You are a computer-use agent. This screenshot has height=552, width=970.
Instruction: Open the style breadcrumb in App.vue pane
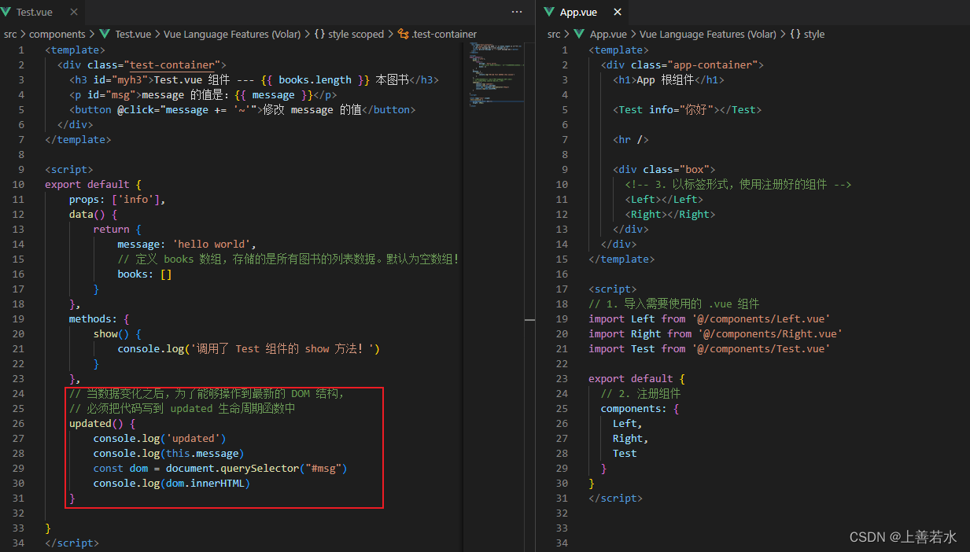point(814,35)
